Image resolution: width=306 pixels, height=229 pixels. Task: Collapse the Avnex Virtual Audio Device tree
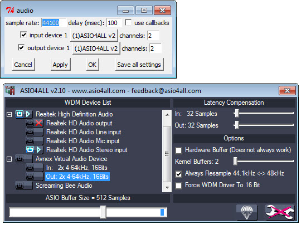click(9, 159)
